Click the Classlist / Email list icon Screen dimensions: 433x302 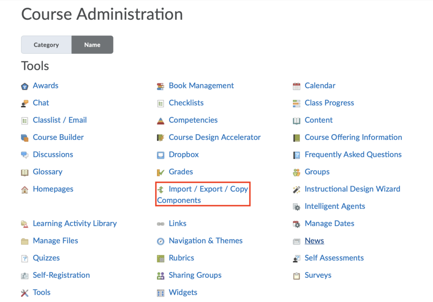pyautogui.click(x=25, y=121)
